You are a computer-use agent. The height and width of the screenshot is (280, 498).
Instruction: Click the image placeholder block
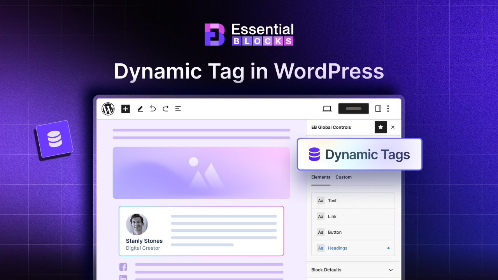201,173
